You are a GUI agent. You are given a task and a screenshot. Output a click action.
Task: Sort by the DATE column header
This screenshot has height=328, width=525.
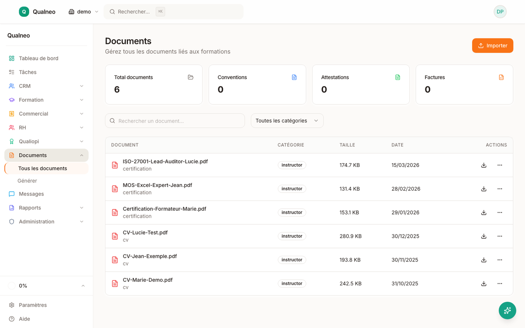pos(397,145)
